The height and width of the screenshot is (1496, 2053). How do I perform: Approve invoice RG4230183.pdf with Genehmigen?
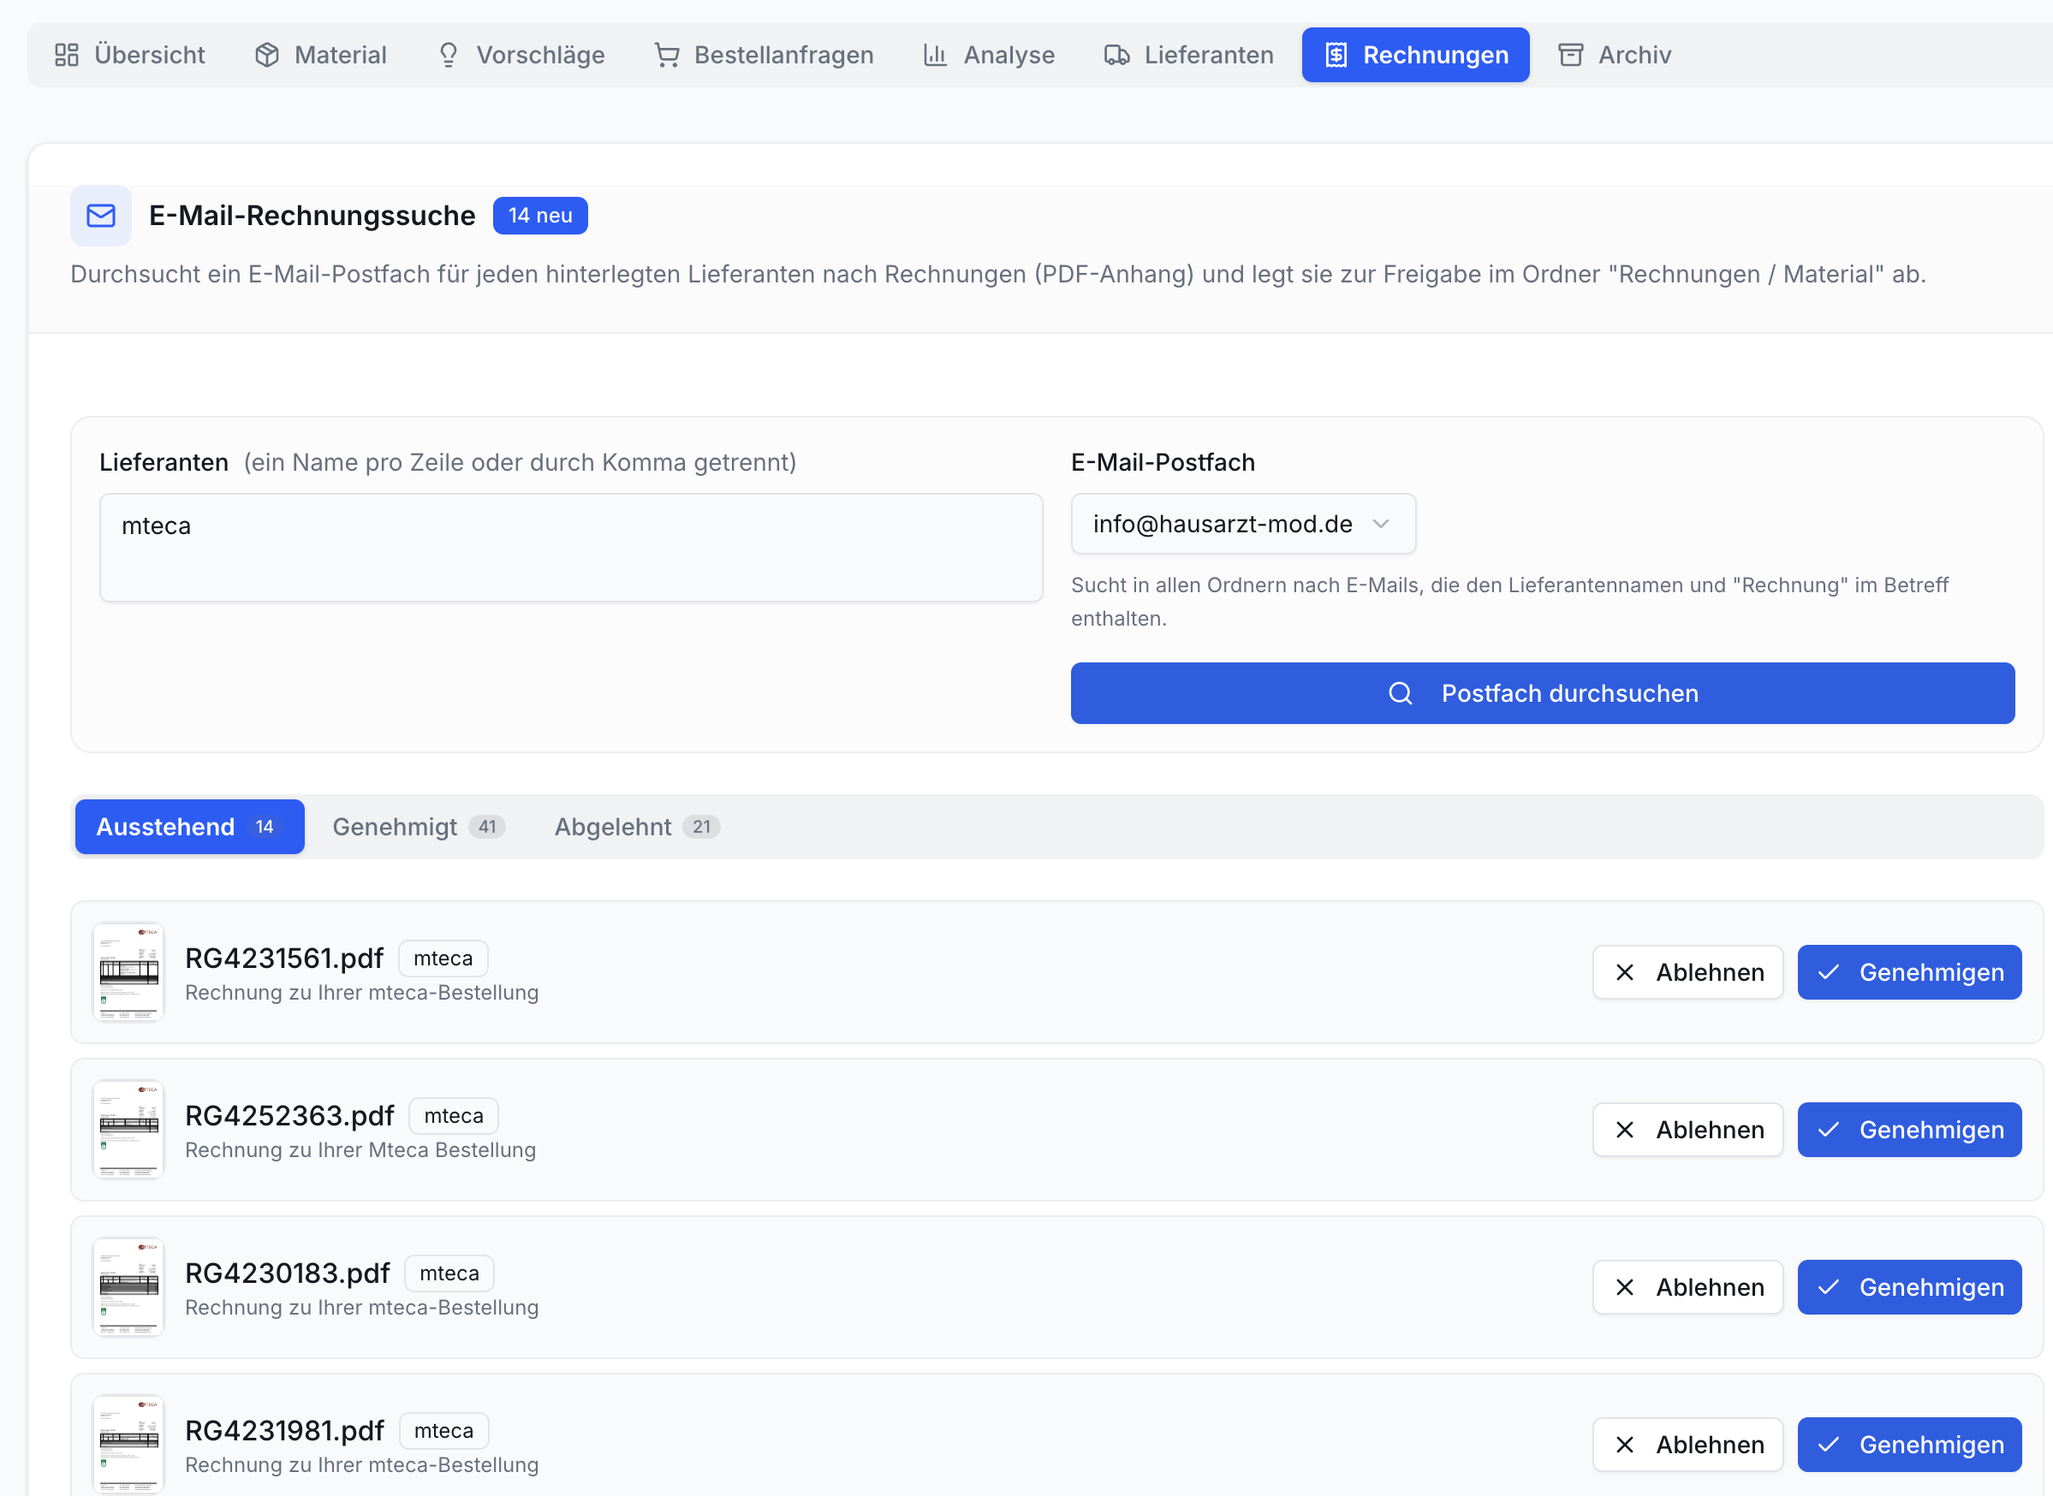(1909, 1288)
